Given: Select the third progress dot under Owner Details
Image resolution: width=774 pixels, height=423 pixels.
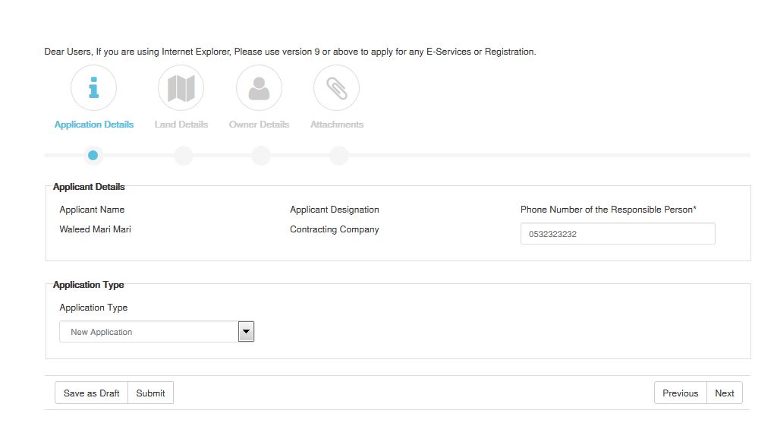Looking at the screenshot, I should 260,155.
